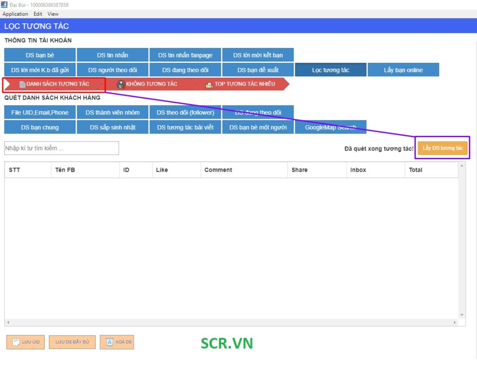Open the View menu
477x374 pixels.
53,14
